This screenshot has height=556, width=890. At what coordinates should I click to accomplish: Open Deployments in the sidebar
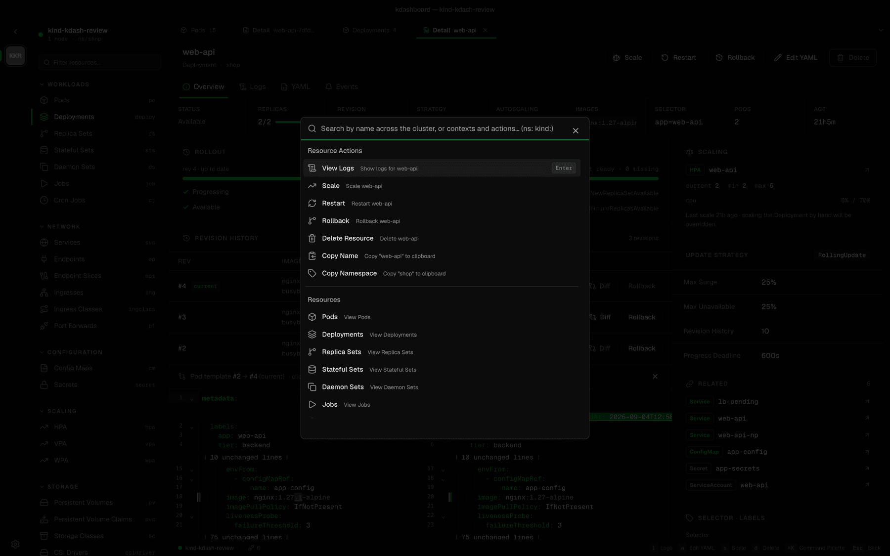pos(98,117)
